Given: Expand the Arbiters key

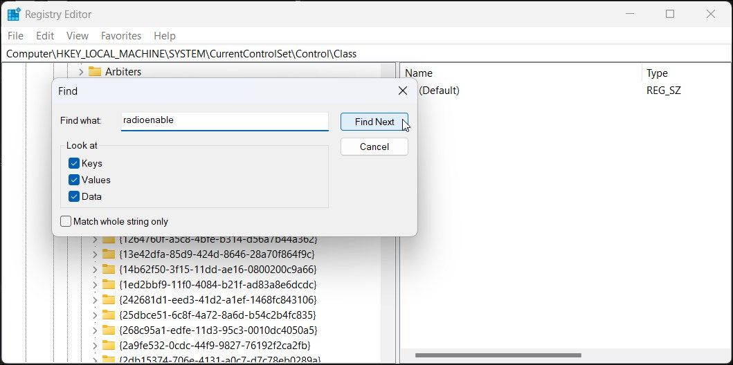Looking at the screenshot, I should [x=80, y=72].
